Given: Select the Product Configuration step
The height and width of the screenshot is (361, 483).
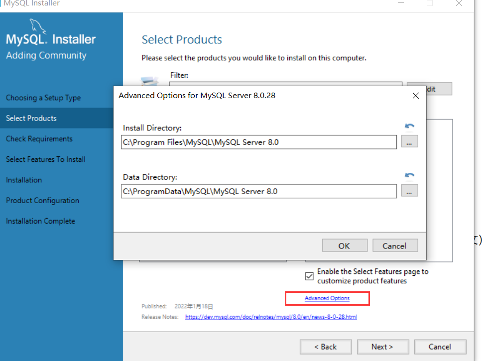Looking at the screenshot, I should click(x=42, y=201).
